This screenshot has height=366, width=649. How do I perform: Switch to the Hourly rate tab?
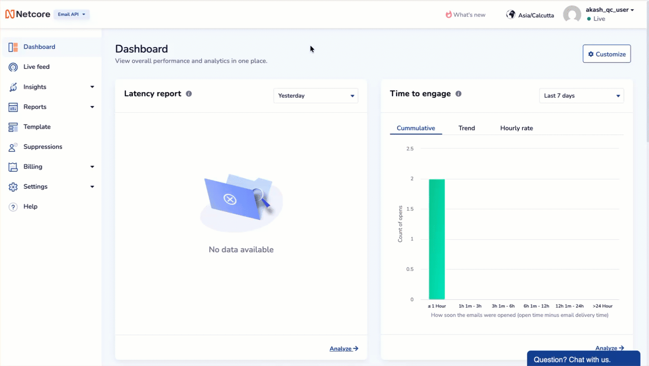516,128
